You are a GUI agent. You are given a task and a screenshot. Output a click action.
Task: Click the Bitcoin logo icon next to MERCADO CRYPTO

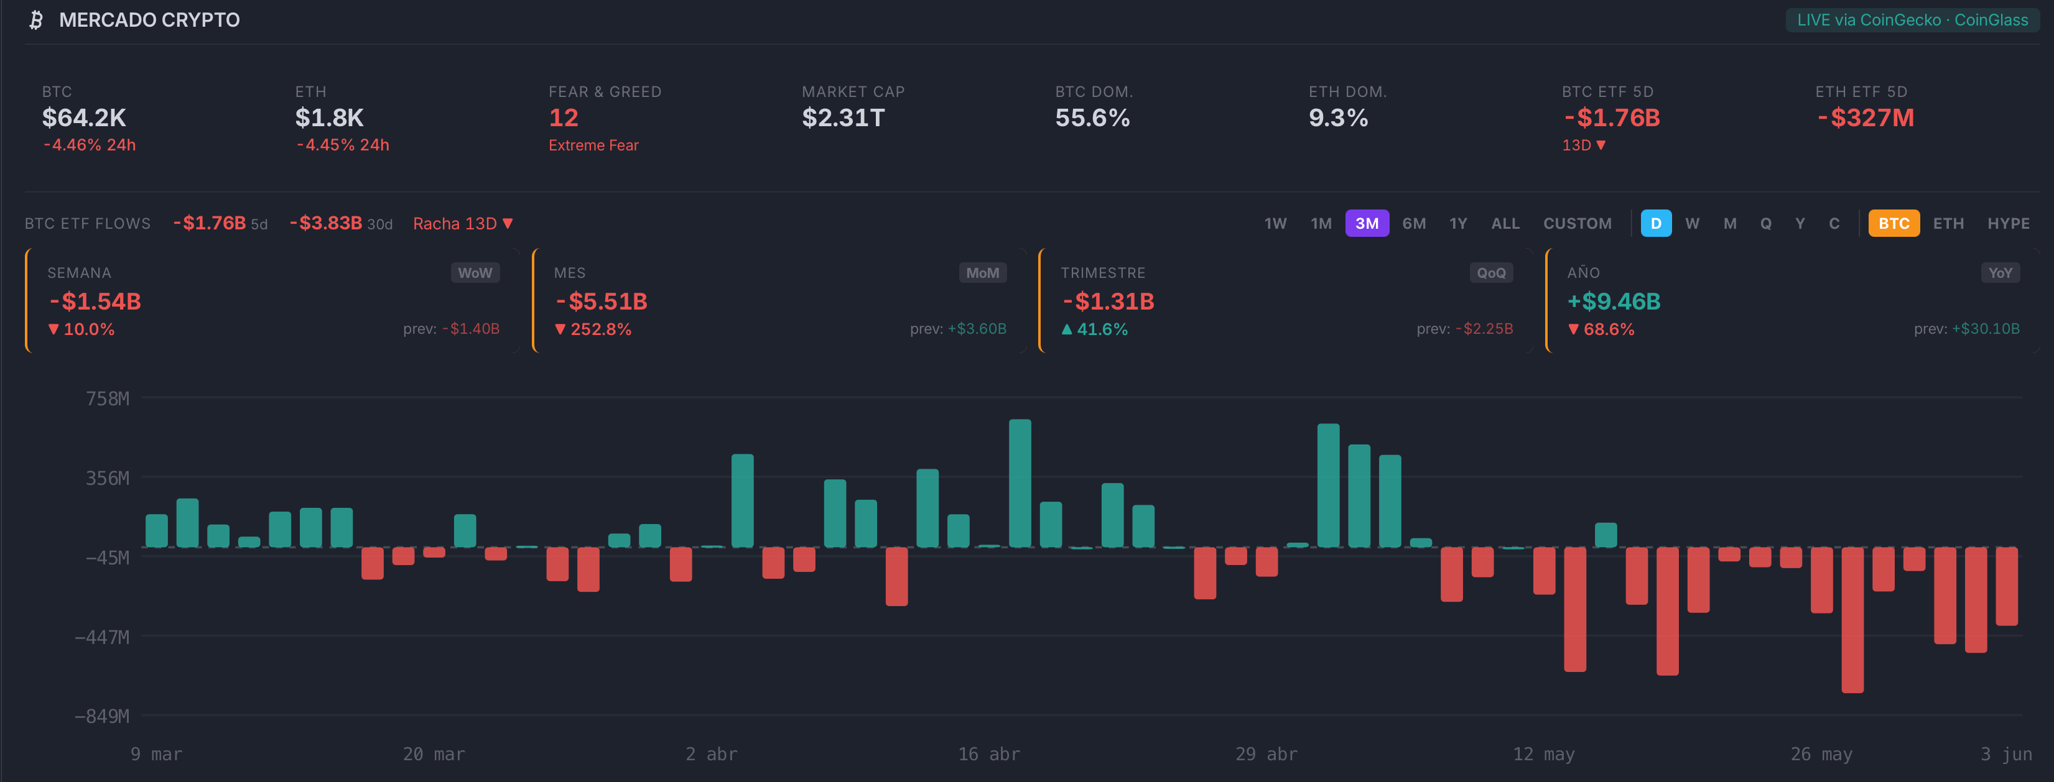point(36,20)
